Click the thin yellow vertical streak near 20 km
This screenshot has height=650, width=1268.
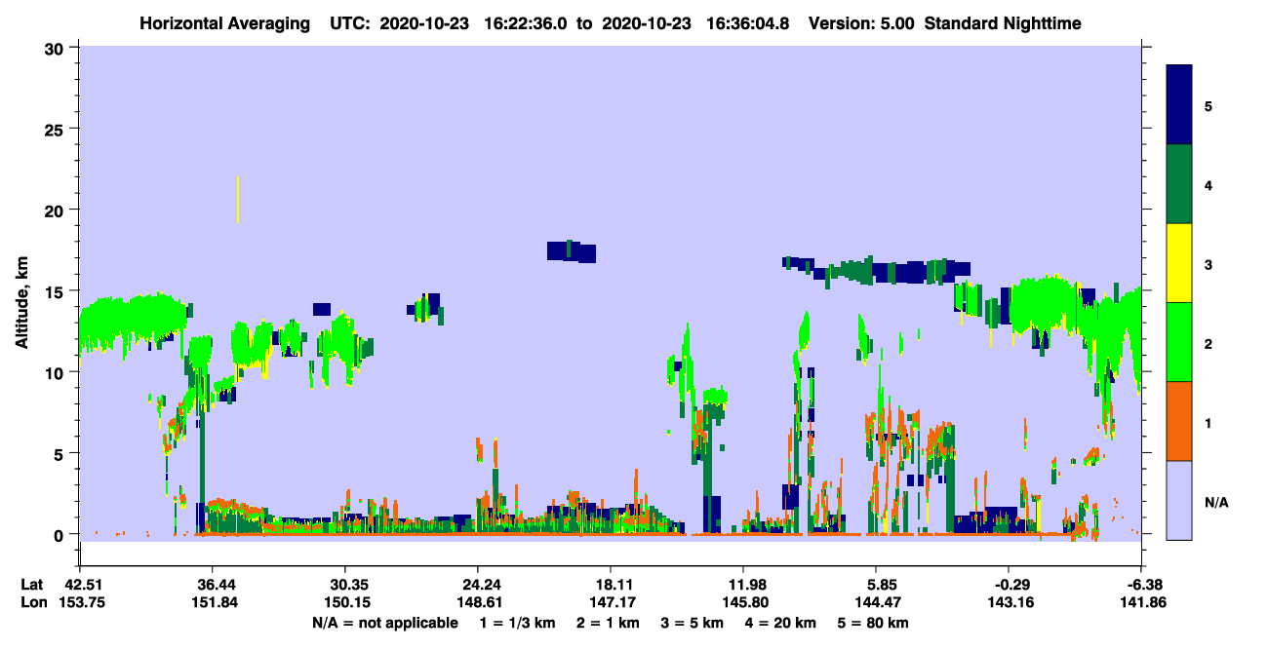click(238, 200)
